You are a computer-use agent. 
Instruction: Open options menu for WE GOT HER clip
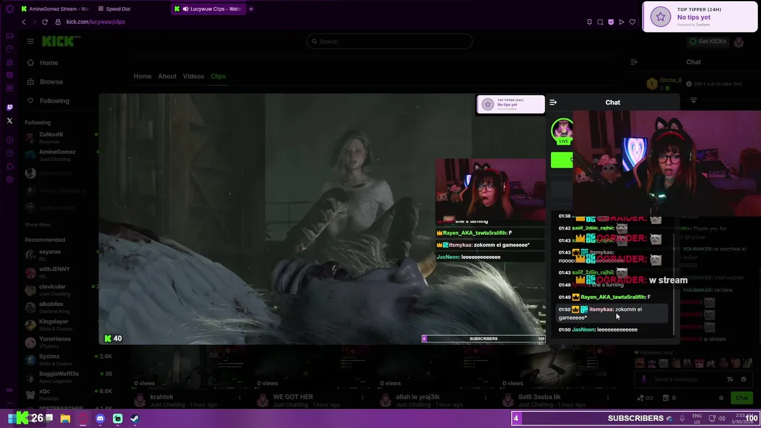coord(362,397)
